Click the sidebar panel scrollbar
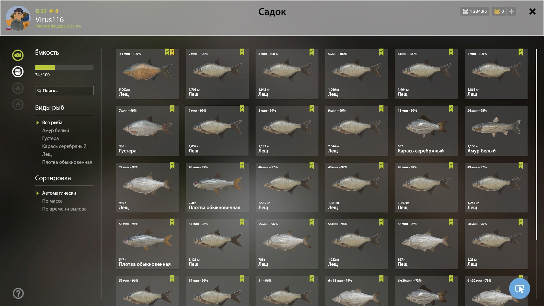Screen dimensions: 544x306 [101, 174]
